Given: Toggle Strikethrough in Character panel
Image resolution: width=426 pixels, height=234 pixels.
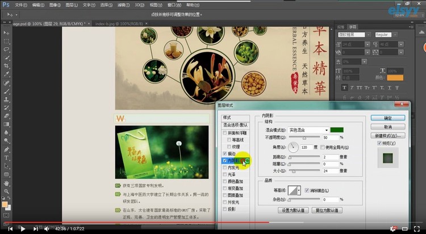Looking at the screenshot, I should 397,87.
